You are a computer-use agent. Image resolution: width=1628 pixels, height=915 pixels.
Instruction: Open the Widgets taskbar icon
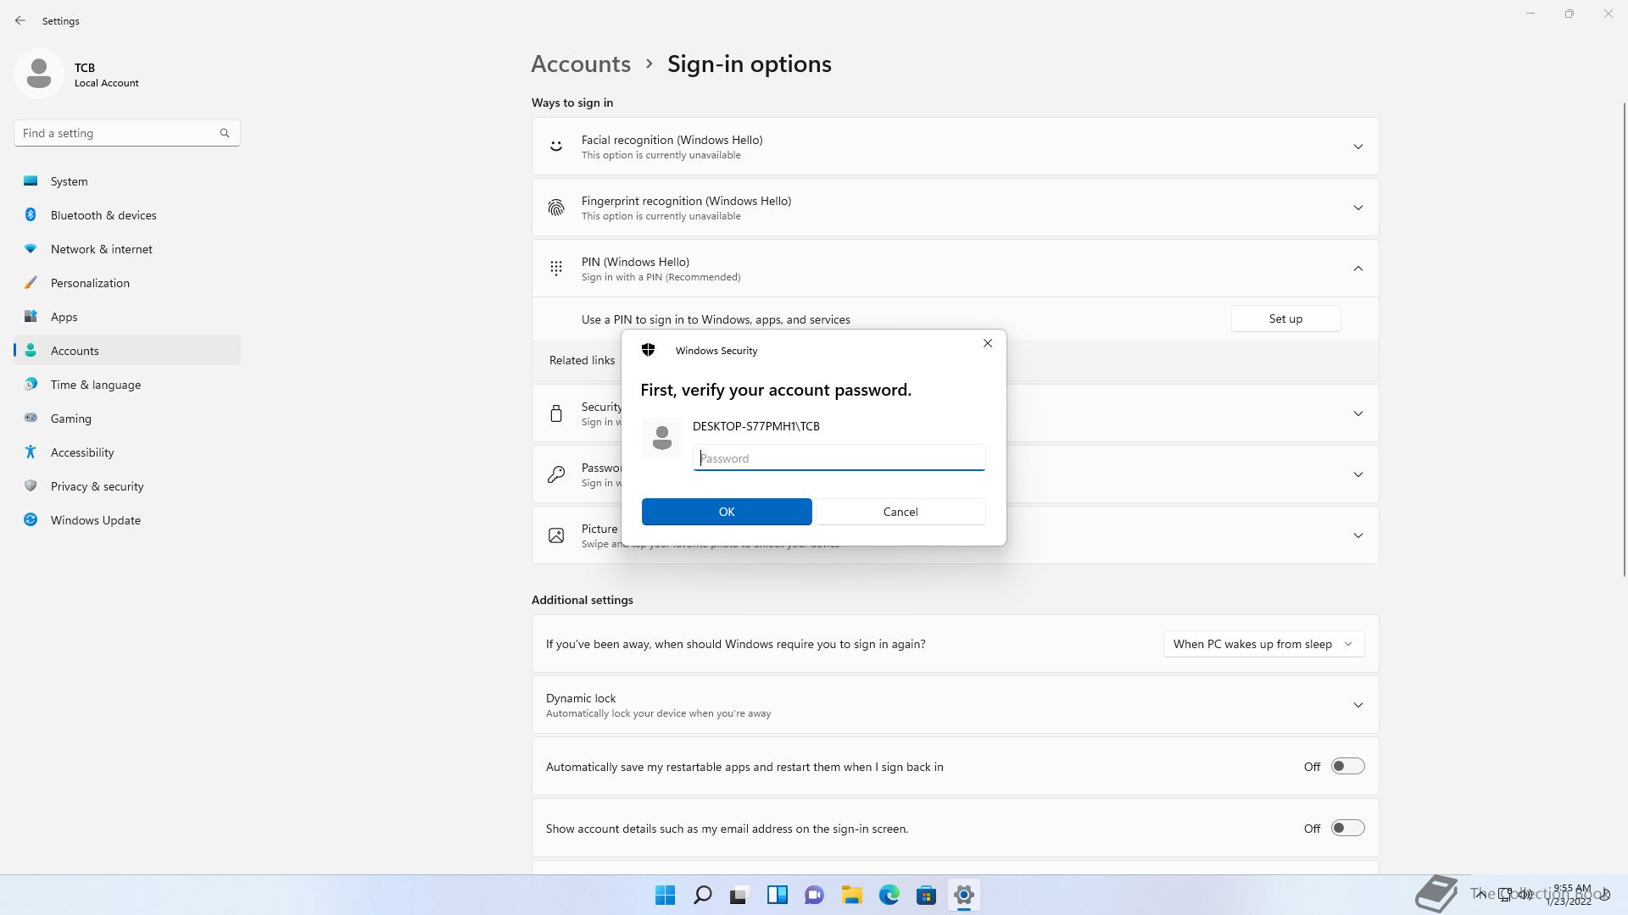point(777,895)
